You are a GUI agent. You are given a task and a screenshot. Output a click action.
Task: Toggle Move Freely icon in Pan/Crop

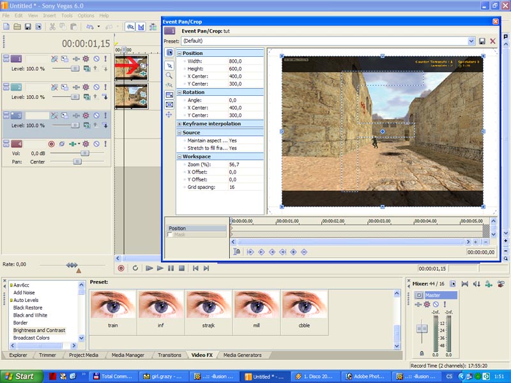(169, 114)
